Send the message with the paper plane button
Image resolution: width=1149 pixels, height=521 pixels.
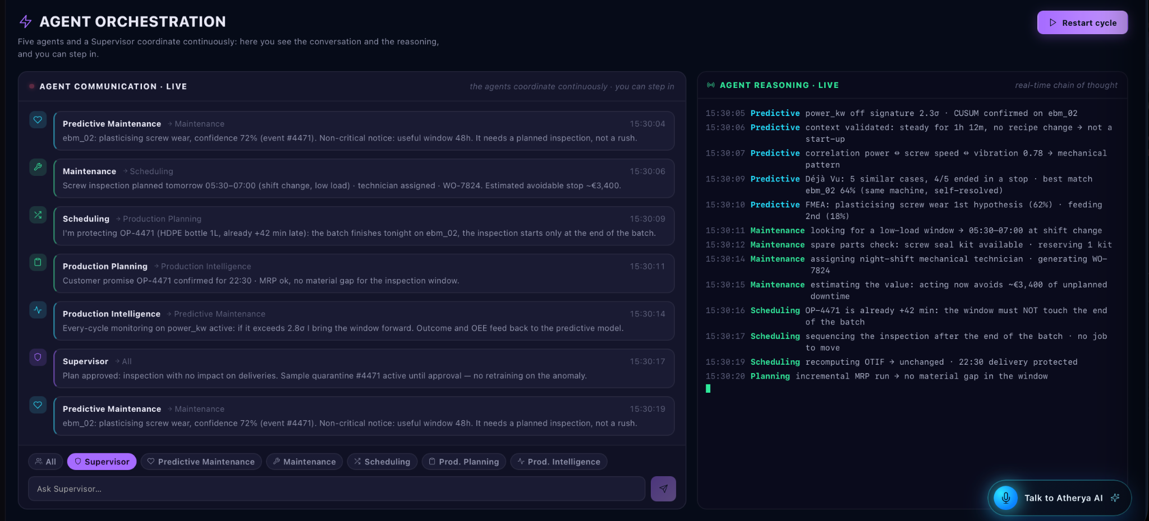click(x=663, y=489)
